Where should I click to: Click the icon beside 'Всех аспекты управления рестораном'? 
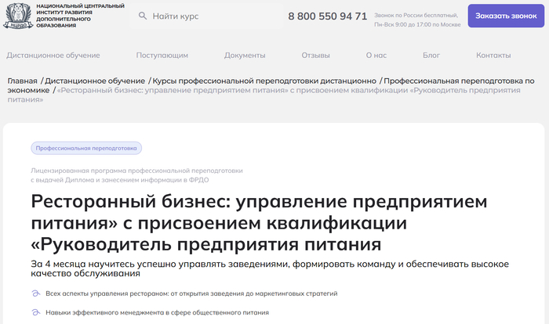[x=35, y=293]
